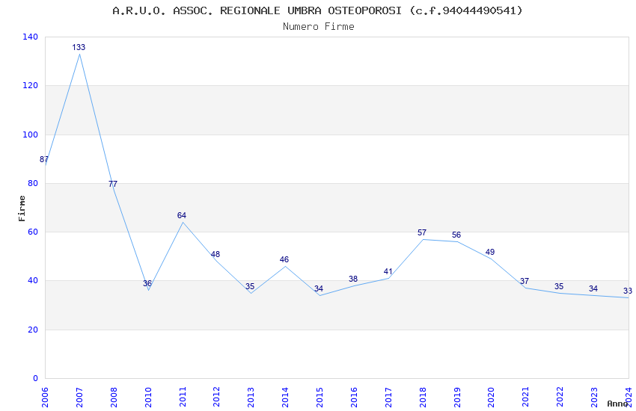Select the data label 48 at 2012
Viewport: 636px width, 411px height.
click(x=215, y=254)
